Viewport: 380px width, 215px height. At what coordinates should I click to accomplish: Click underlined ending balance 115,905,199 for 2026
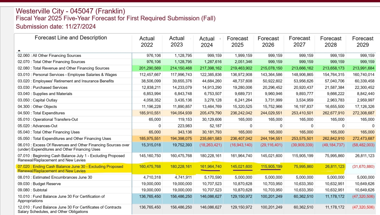coord(271,167)
